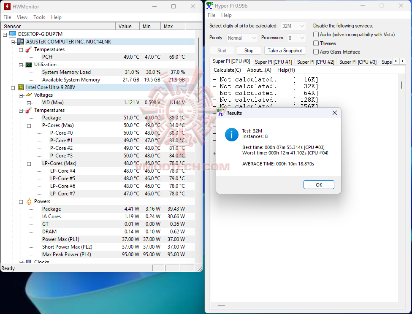The image size is (412, 314).
Task: Close the Results dialog with X
Action: pyautogui.click(x=334, y=113)
